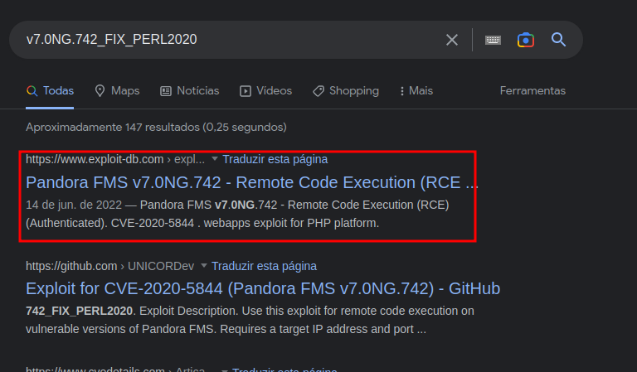Select the Todas tab
This screenshot has height=372, width=637.
51,90
